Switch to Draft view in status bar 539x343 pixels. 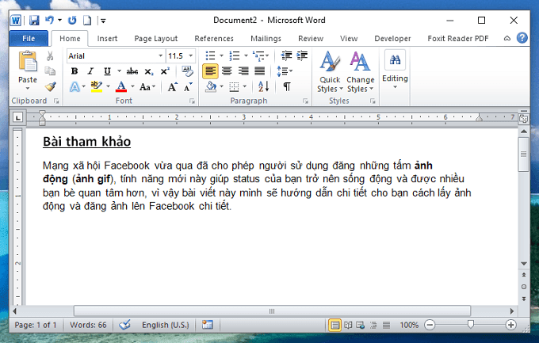[x=386, y=325]
